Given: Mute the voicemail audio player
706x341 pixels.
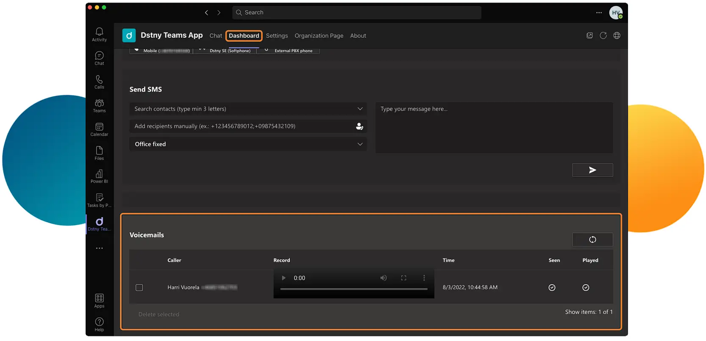Looking at the screenshot, I should [384, 278].
